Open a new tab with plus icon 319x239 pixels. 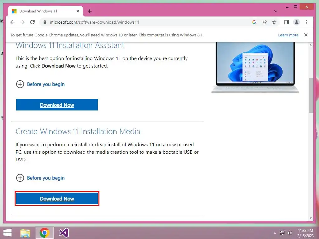click(90, 11)
